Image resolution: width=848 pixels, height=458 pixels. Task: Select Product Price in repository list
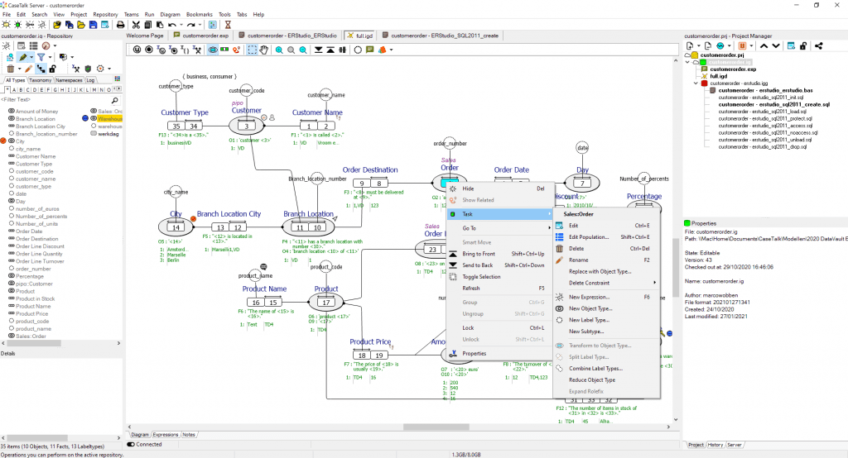pyautogui.click(x=31, y=314)
